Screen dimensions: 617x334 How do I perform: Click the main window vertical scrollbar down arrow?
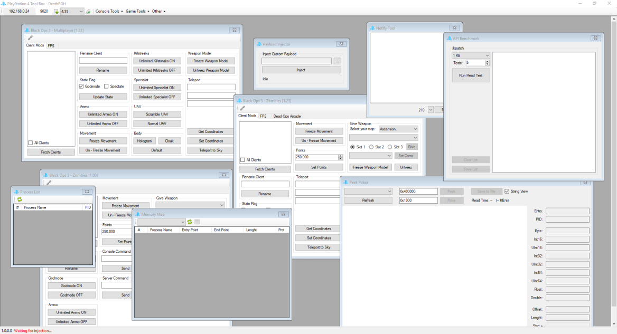click(614, 324)
